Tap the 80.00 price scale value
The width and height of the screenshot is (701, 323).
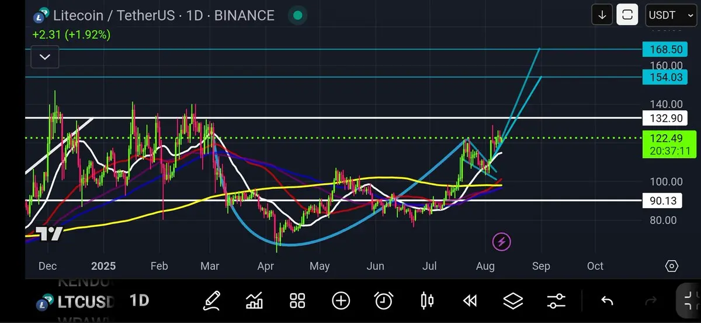coord(664,220)
